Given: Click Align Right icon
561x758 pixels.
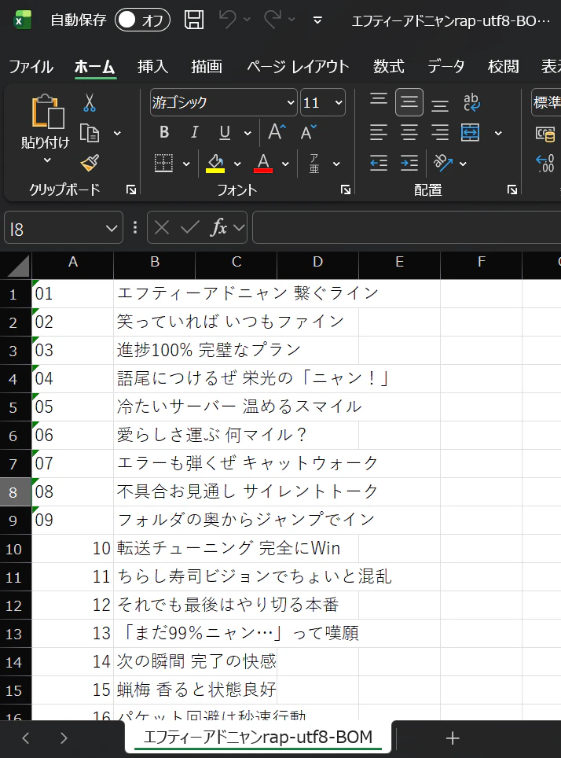Looking at the screenshot, I should click(440, 132).
